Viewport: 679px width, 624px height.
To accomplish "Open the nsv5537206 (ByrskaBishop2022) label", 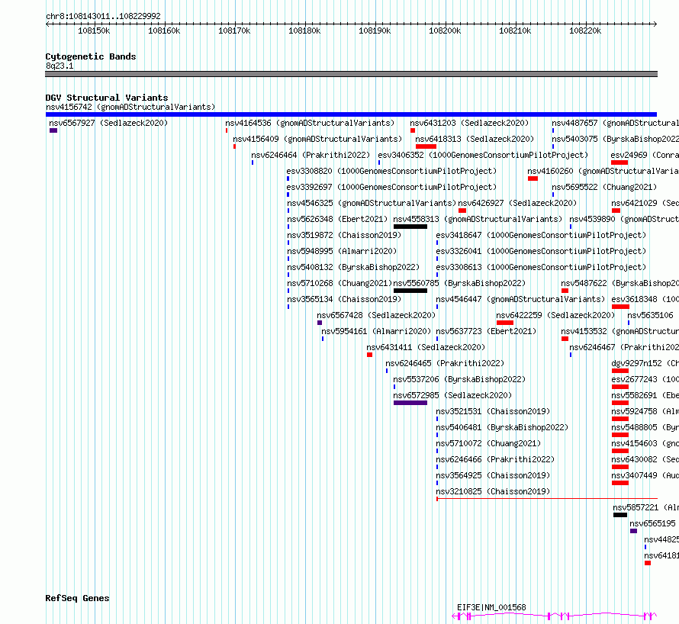I will point(459,379).
